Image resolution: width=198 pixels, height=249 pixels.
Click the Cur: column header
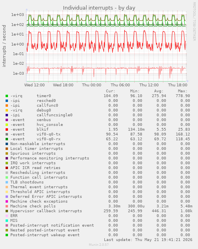111,91
